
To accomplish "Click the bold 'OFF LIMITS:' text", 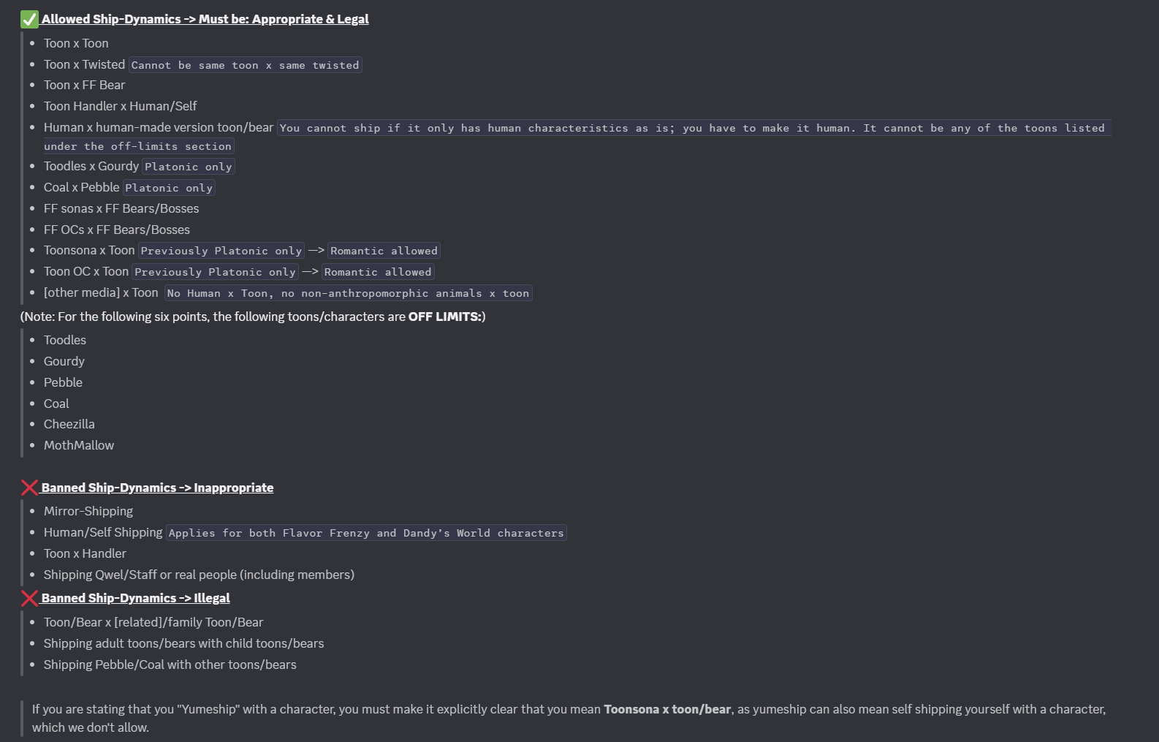I will (446, 317).
